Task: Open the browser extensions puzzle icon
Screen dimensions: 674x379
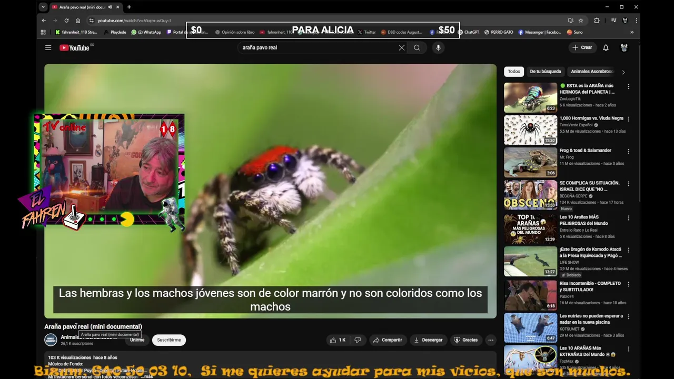Action: tap(597, 21)
